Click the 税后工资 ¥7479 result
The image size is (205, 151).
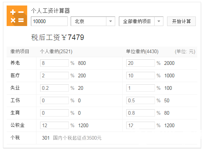(x=57, y=37)
